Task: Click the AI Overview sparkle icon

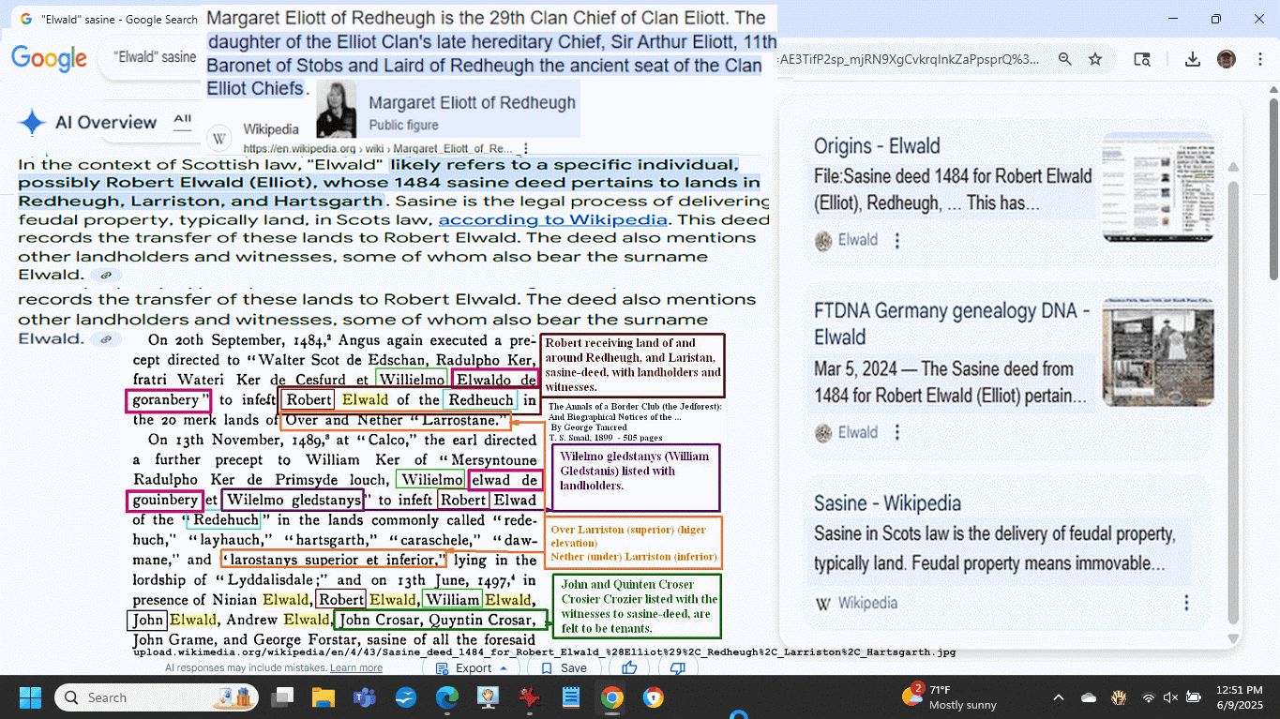Action: tap(32, 123)
